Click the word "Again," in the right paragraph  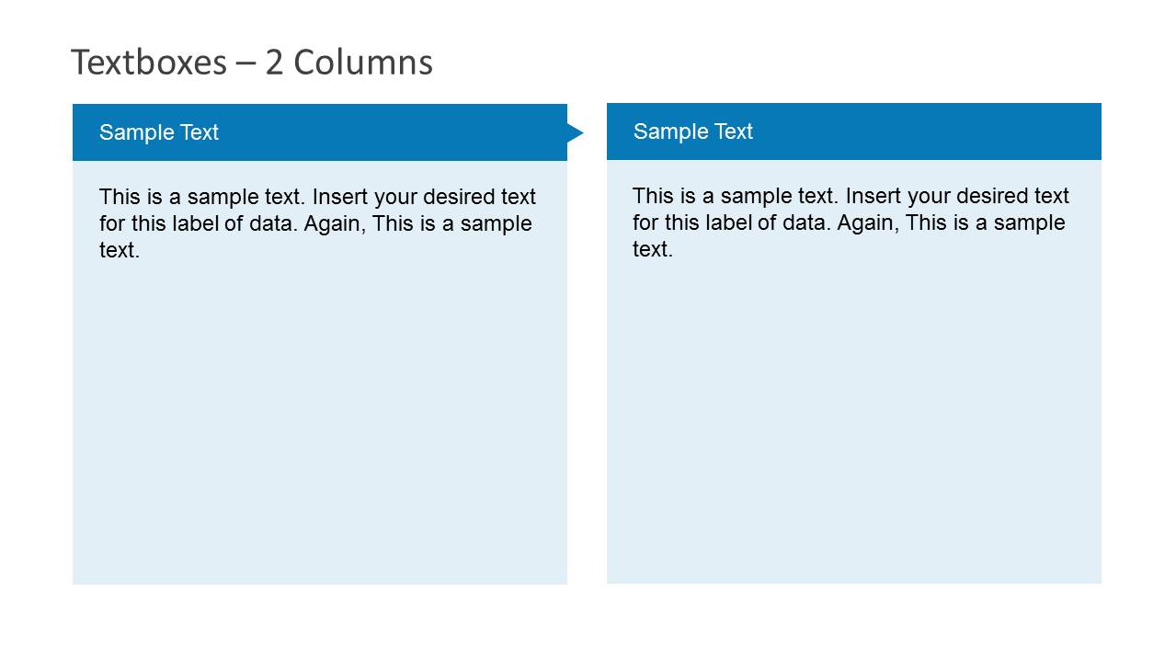pyautogui.click(x=867, y=223)
